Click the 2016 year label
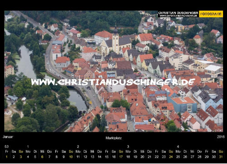227x164 pixels. pyautogui.click(x=221, y=137)
